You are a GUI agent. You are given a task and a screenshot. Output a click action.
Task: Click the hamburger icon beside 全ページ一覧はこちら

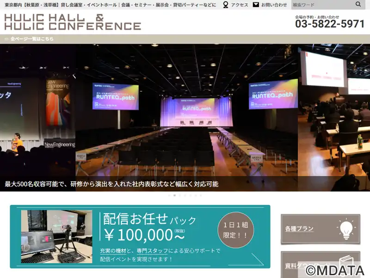coord(6,39)
